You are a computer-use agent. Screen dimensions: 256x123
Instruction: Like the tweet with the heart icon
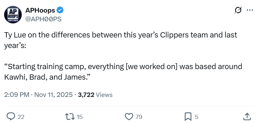[129, 117]
